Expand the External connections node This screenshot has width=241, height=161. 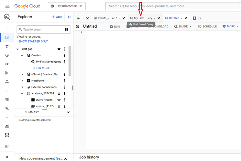22,87
